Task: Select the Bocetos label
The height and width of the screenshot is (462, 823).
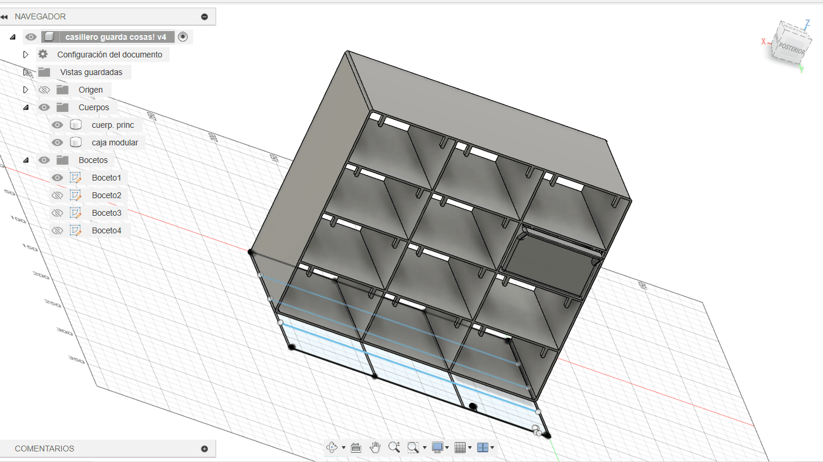Action: coord(93,160)
